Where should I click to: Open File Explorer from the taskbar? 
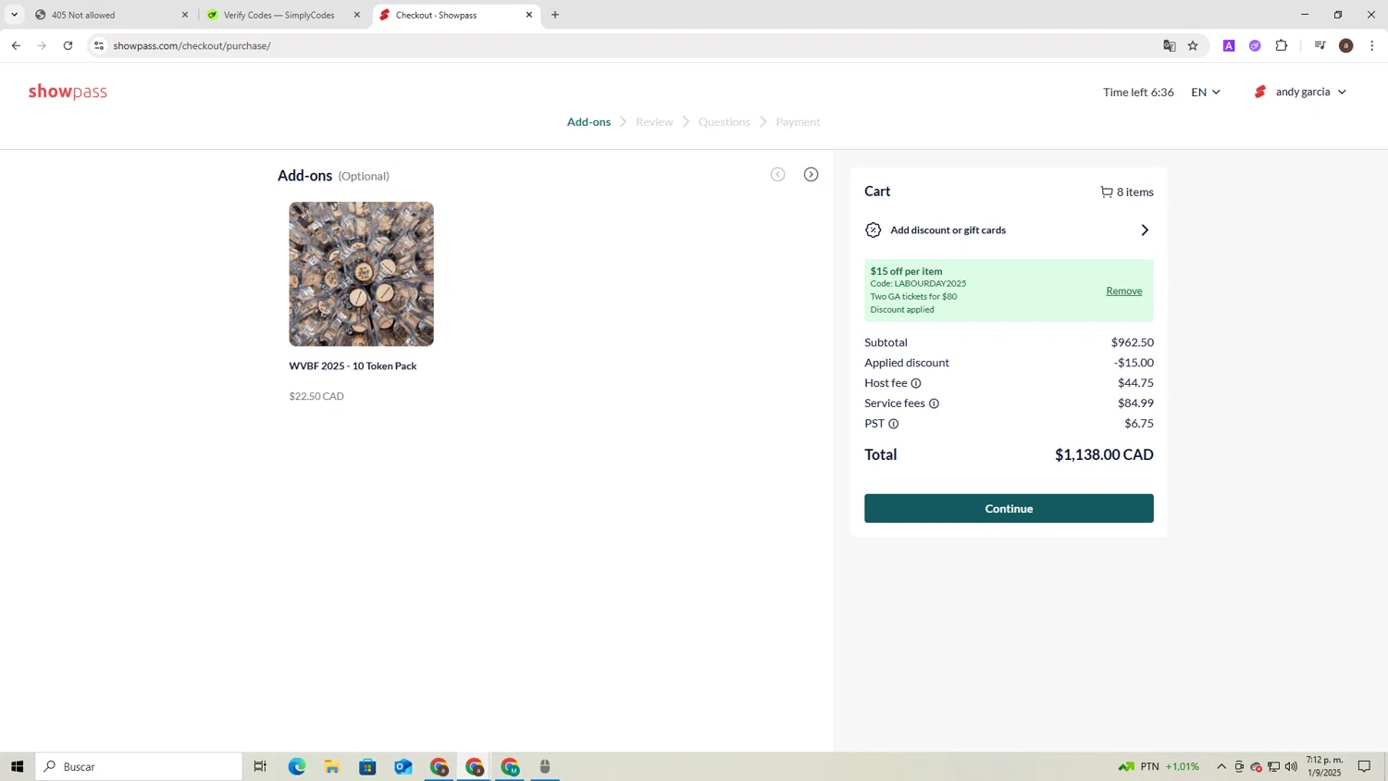(x=332, y=766)
